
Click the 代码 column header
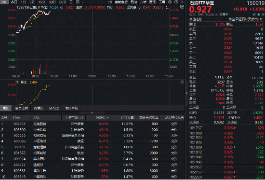[16, 118]
